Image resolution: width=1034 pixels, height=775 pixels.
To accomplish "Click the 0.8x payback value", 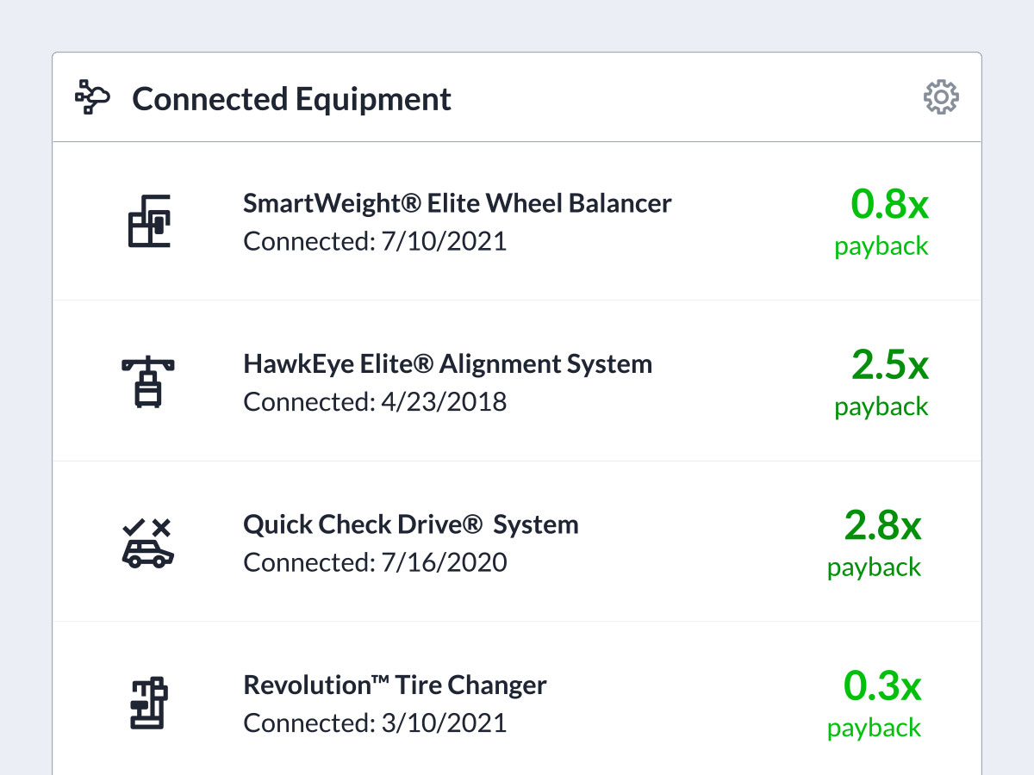I will 889,204.
